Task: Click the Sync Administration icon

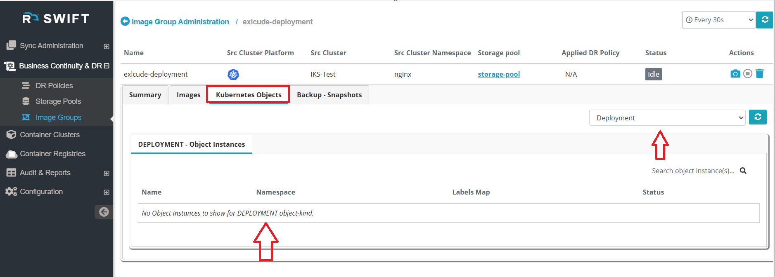Action: click(x=11, y=45)
